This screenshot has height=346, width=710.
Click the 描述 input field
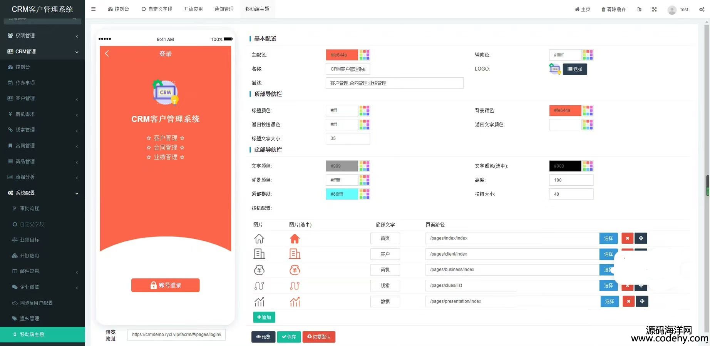[395, 83]
